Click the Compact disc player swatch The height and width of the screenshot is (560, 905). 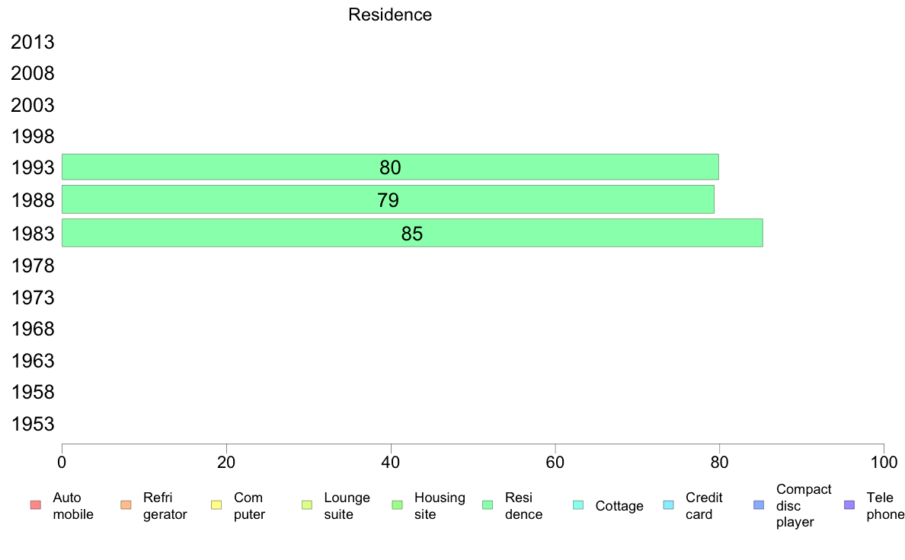[x=759, y=505]
